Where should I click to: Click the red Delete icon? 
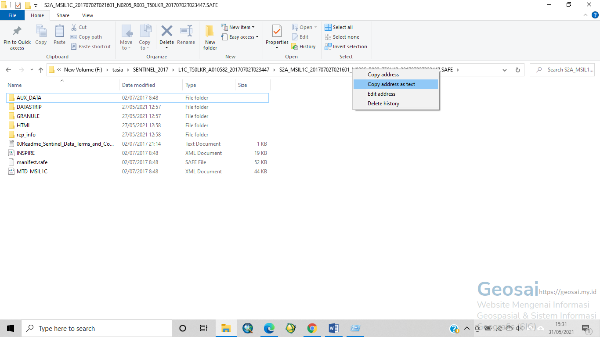click(166, 31)
